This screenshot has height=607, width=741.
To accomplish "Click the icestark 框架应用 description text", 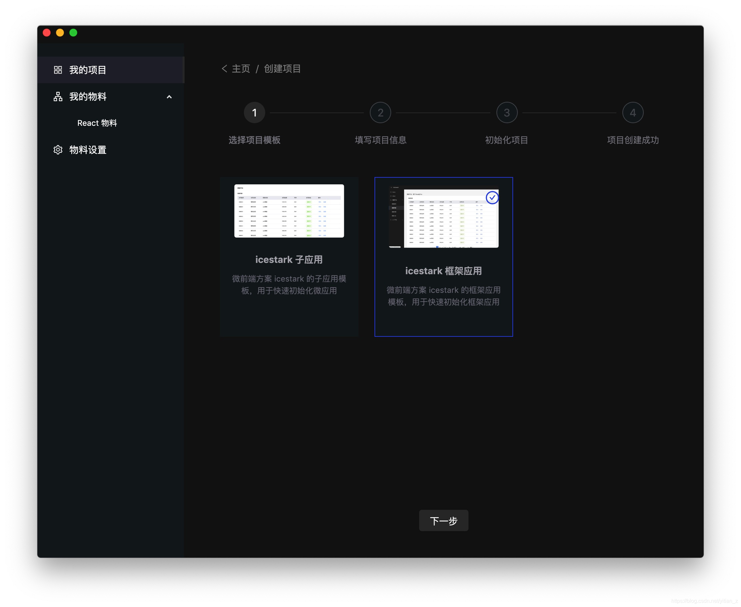I will click(443, 296).
